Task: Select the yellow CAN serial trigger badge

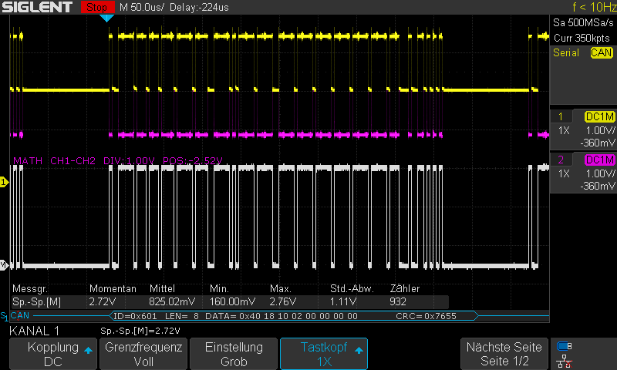Action: pyautogui.click(x=602, y=53)
